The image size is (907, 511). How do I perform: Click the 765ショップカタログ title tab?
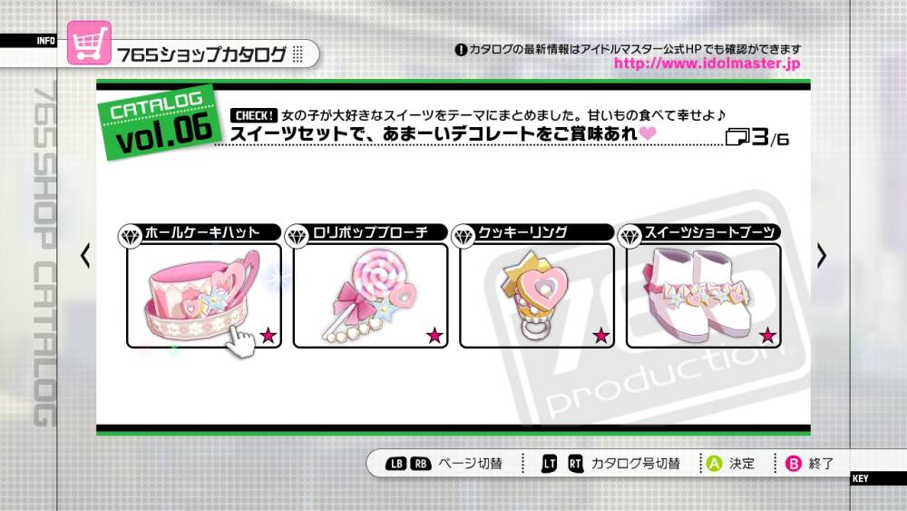click(x=201, y=54)
